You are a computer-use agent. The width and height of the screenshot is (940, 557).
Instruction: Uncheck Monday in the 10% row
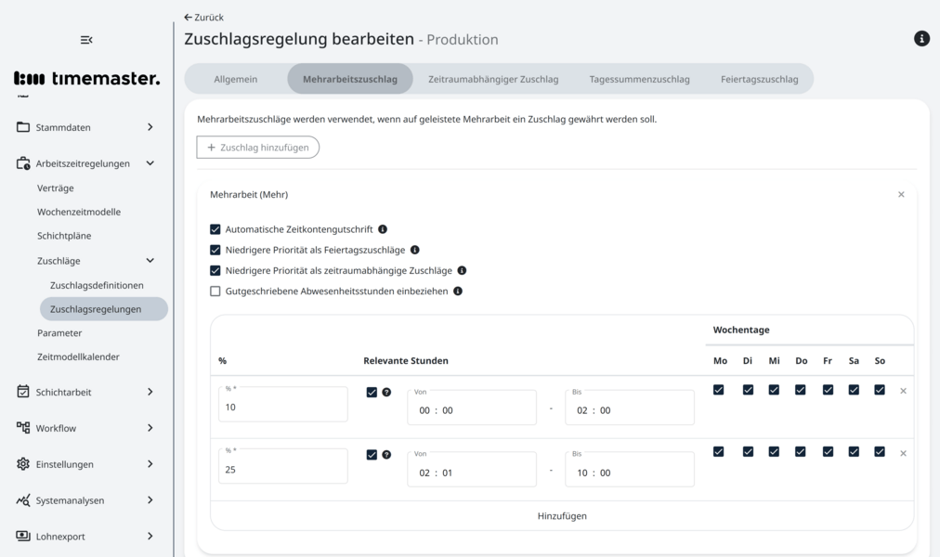[718, 391]
